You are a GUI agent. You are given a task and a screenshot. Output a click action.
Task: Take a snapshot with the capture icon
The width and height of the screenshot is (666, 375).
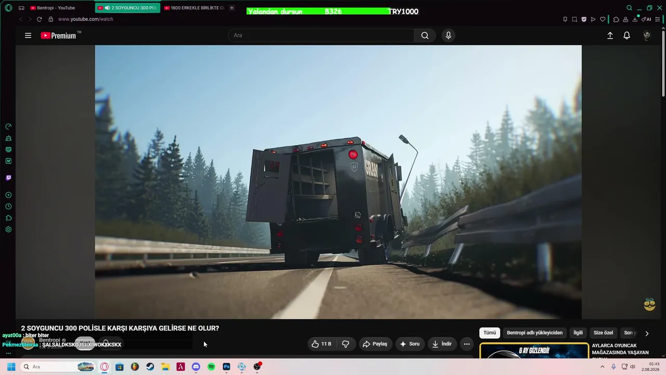(574, 19)
